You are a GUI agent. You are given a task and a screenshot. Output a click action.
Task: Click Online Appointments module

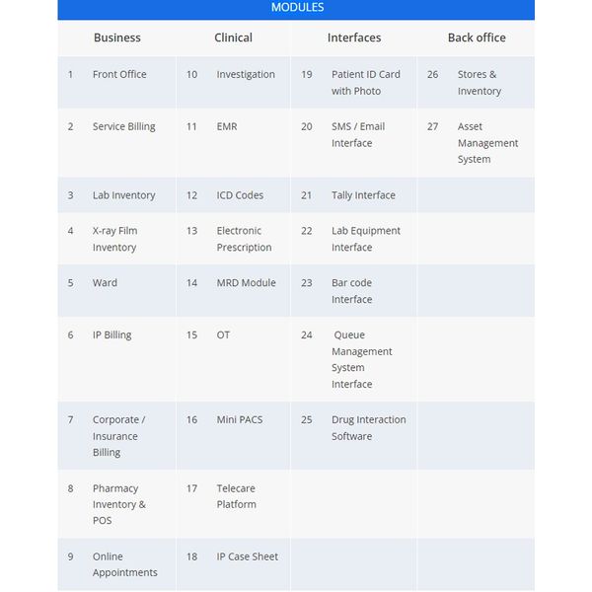tap(124, 564)
